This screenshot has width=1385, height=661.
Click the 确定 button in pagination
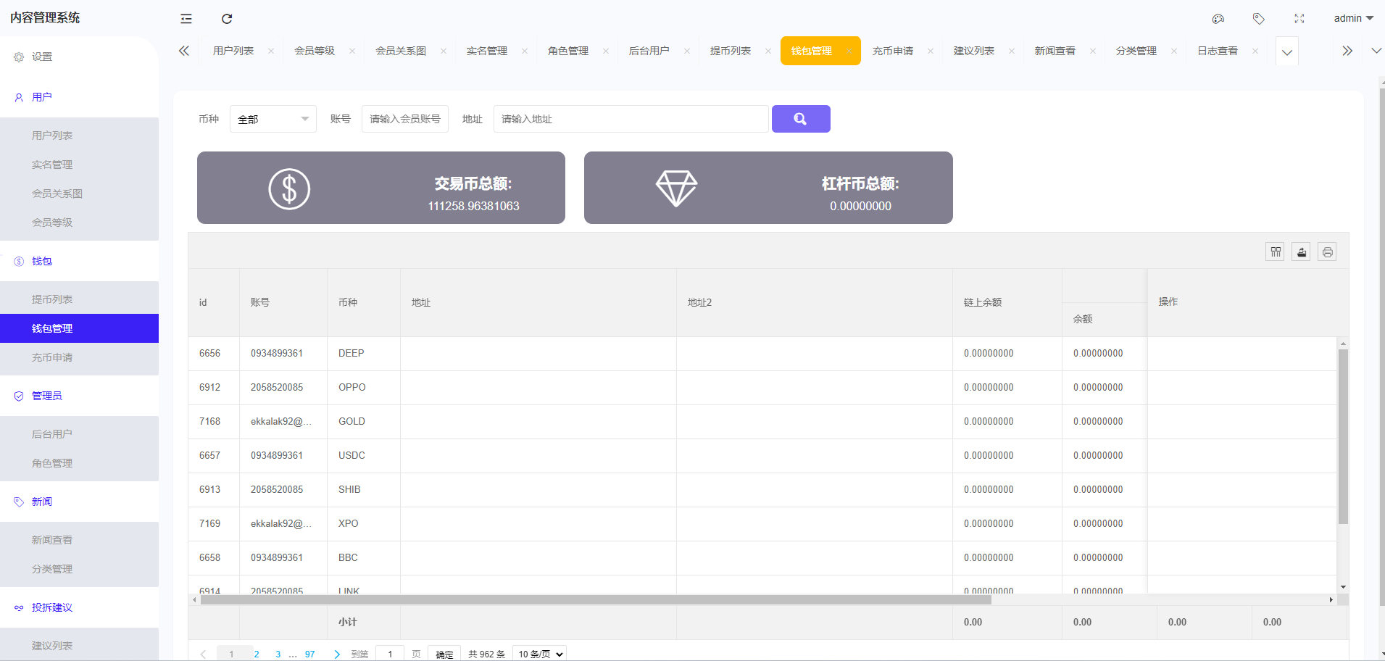[x=444, y=653]
